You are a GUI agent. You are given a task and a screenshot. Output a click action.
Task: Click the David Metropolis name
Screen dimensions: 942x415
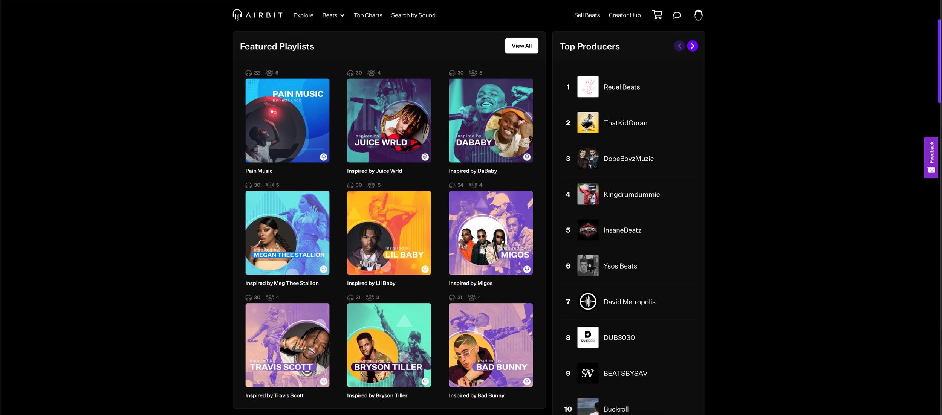click(629, 302)
